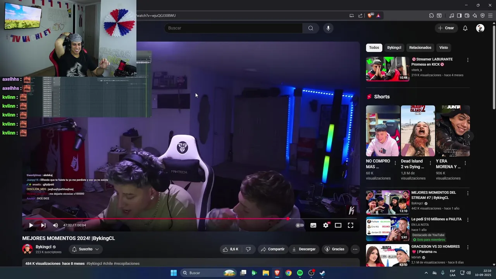The width and height of the screenshot is (496, 279).
Task: Open options for GRACIEBON VS 33 HOMBRES
Action: pos(468,247)
